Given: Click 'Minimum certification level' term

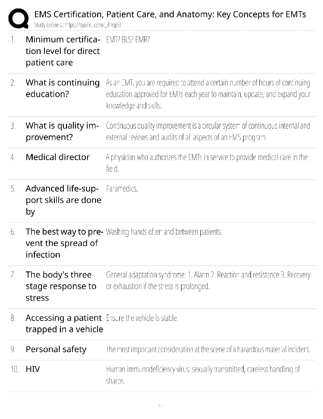Looking at the screenshot, I should 63,51.
